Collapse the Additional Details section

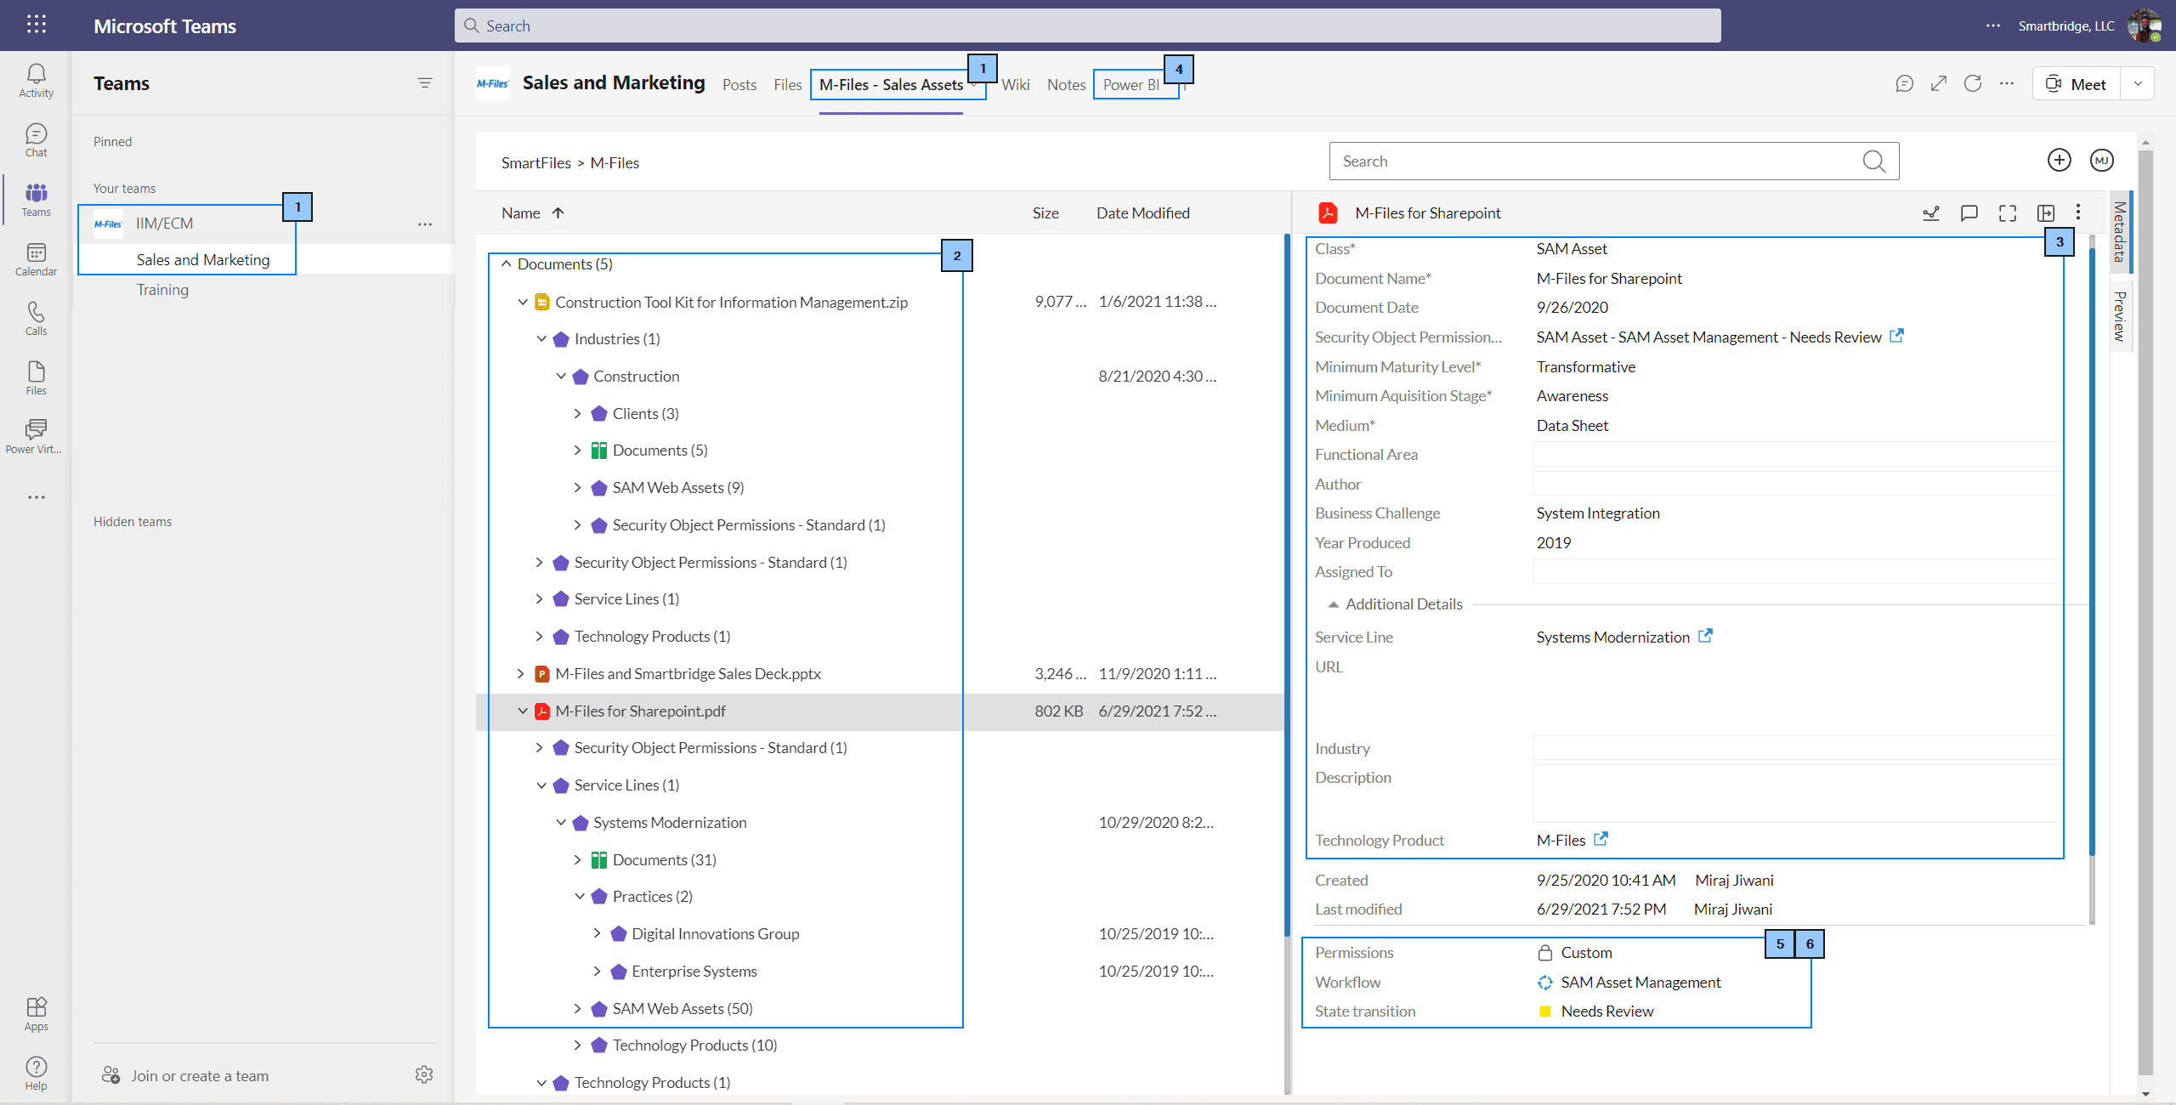[1334, 604]
